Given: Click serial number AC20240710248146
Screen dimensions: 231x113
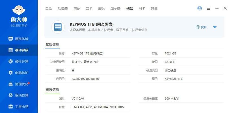Looking at the screenshot, I should pos(85,79).
